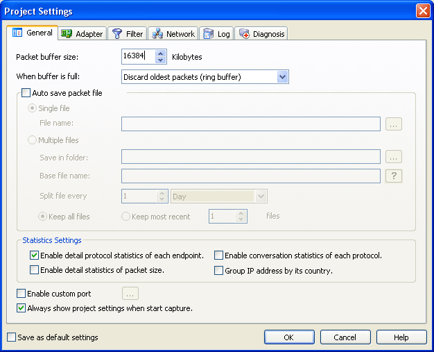Click the Network tab icon
The height and width of the screenshot is (352, 434).
[x=157, y=33]
